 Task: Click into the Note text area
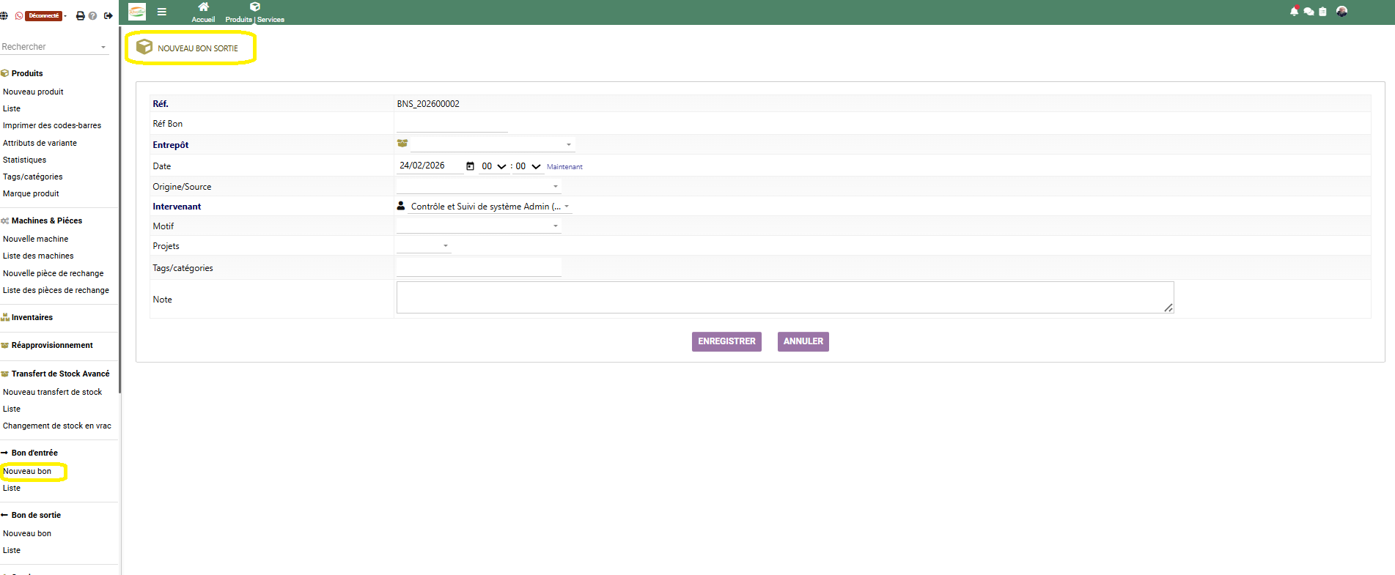tap(784, 297)
